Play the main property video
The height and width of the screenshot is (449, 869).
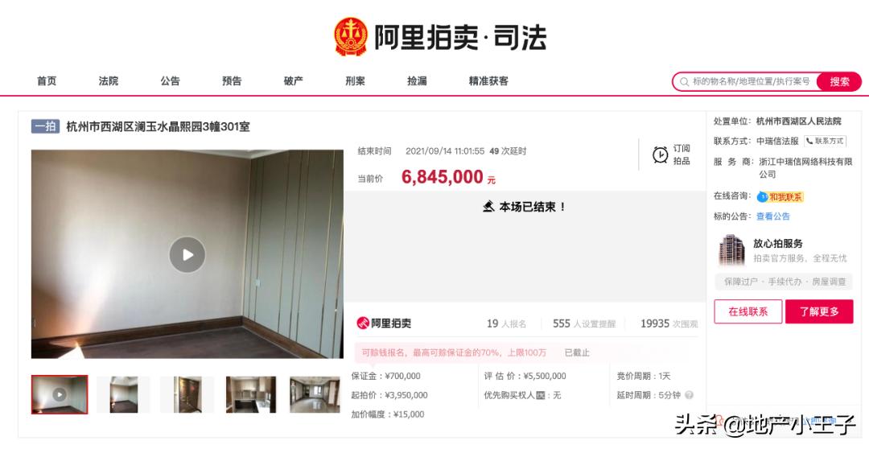coord(187,254)
